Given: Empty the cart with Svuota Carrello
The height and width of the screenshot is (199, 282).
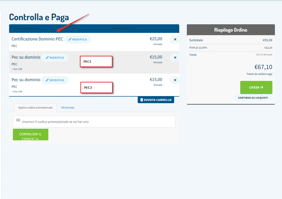Looking at the screenshot, I should (x=156, y=100).
